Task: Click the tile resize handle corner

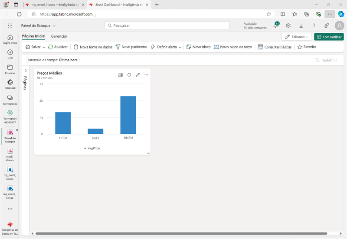Action: pos(148,152)
